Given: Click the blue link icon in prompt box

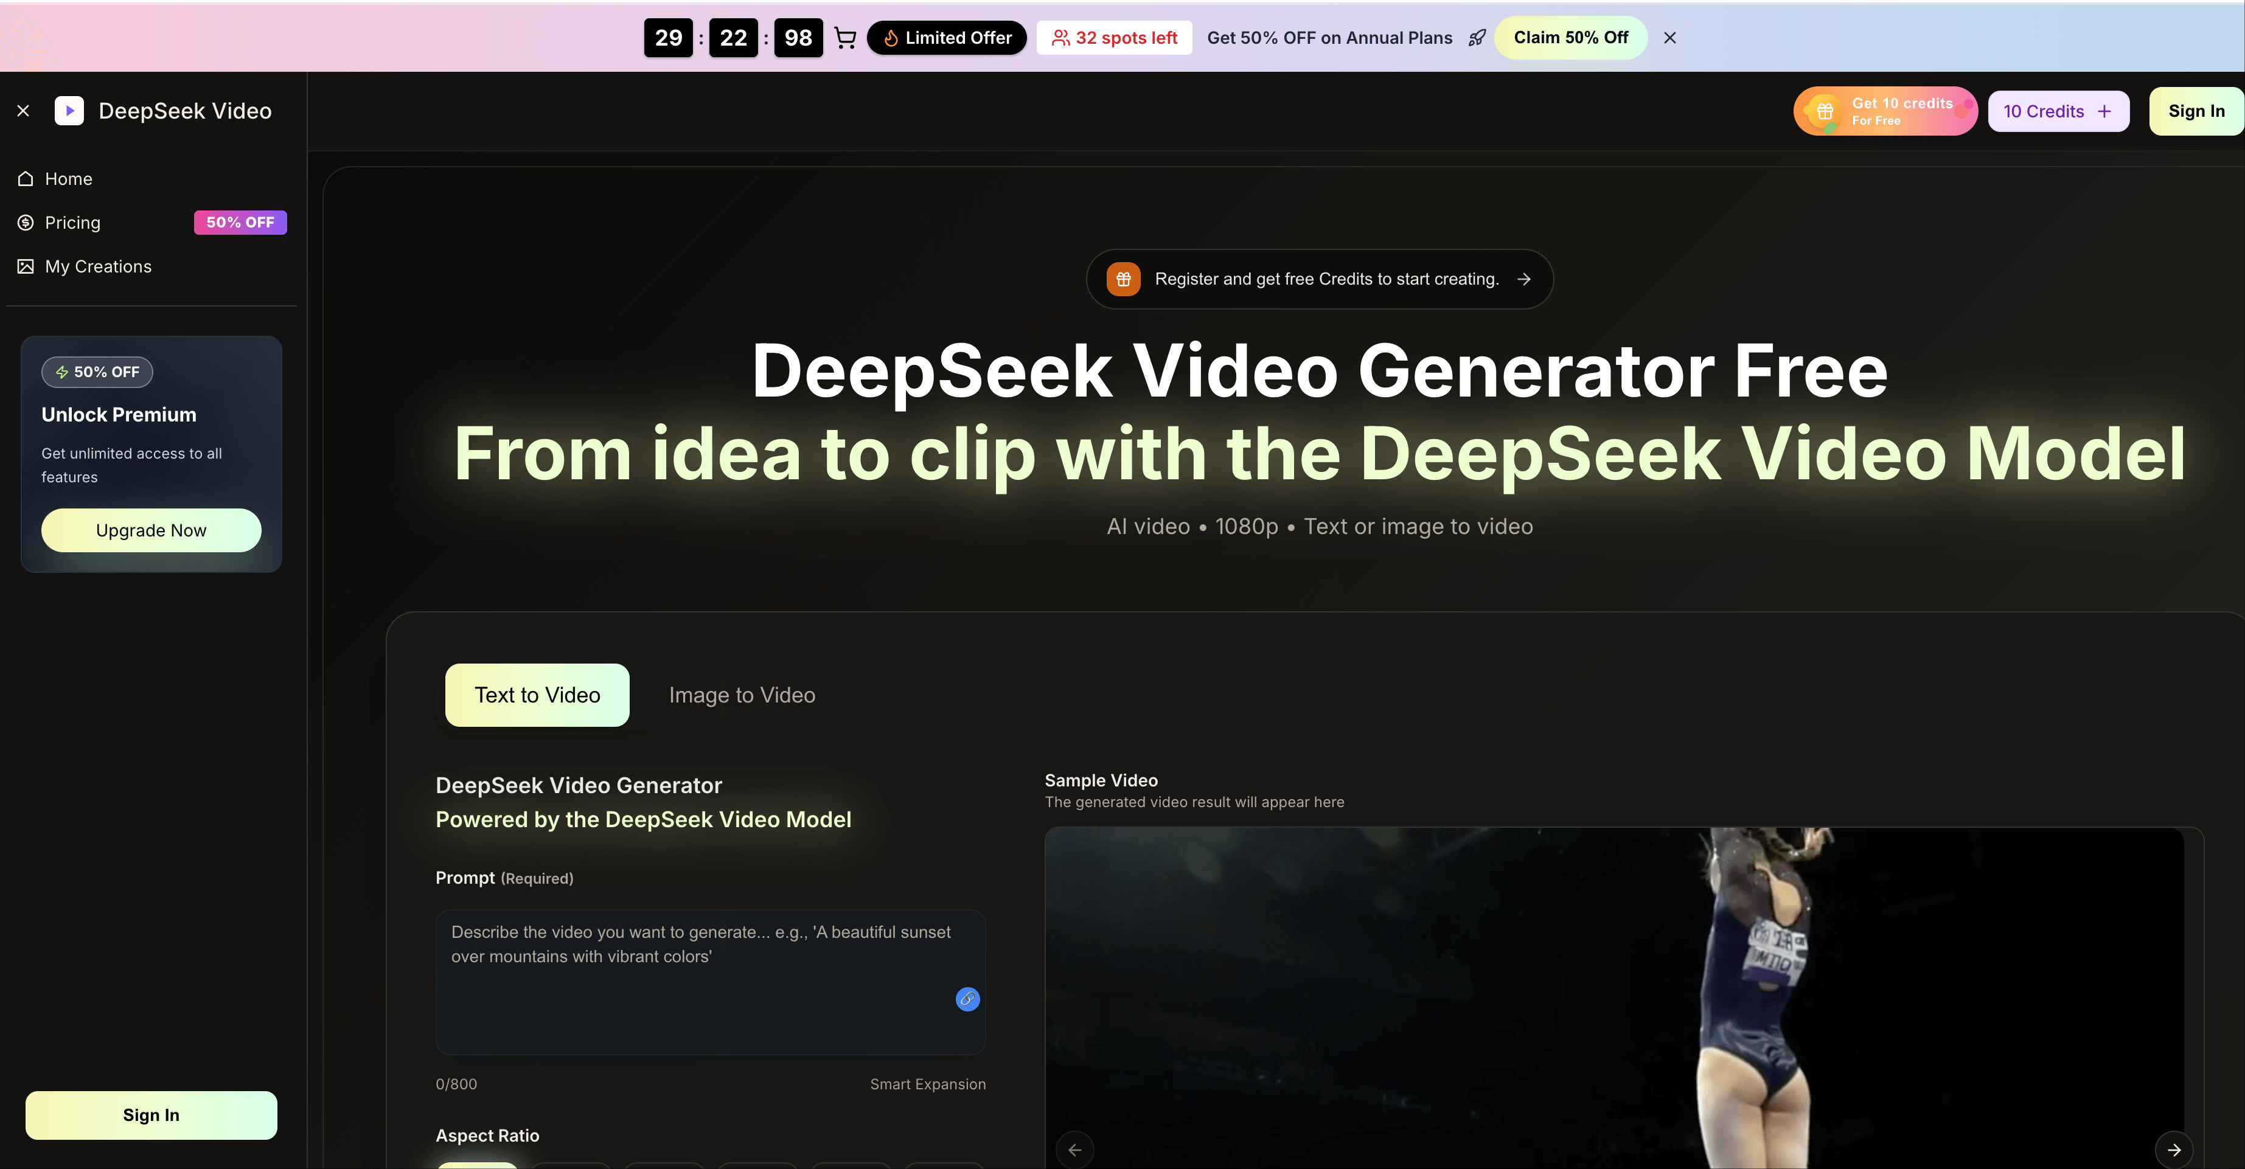Looking at the screenshot, I should pos(967,999).
